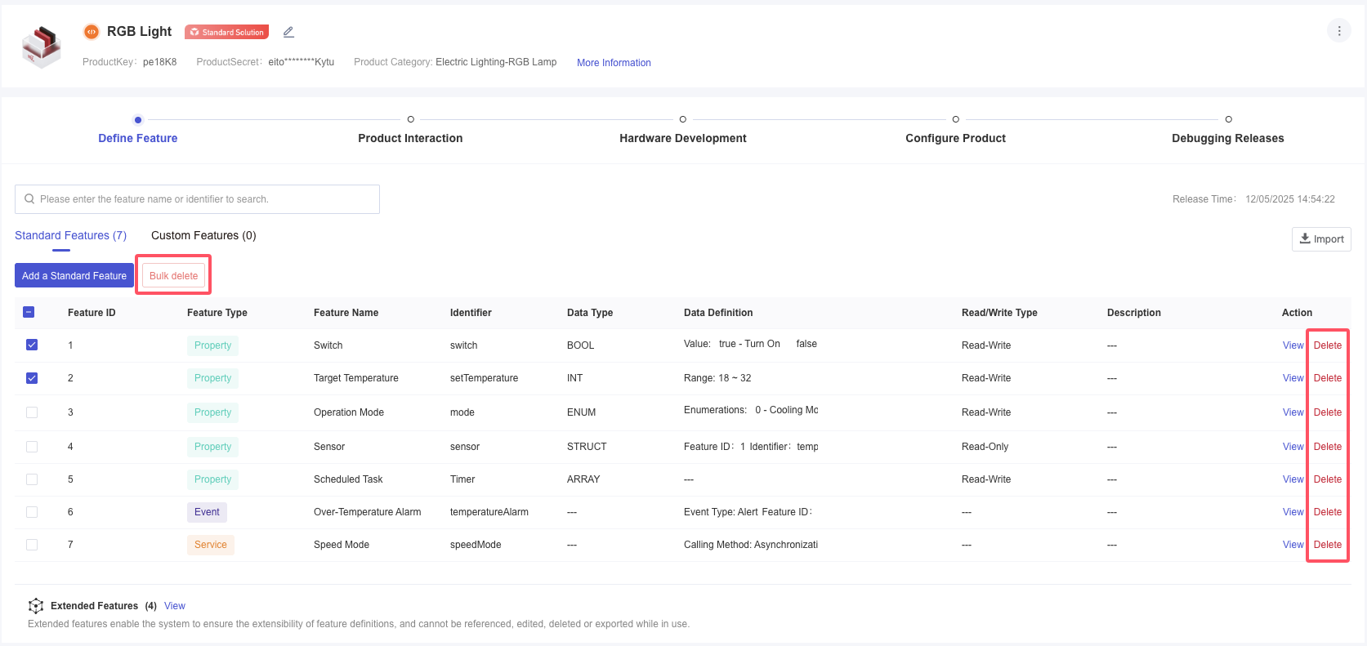This screenshot has width=1367, height=646.
Task: Go to the Hardware Development step
Action: coord(683,138)
